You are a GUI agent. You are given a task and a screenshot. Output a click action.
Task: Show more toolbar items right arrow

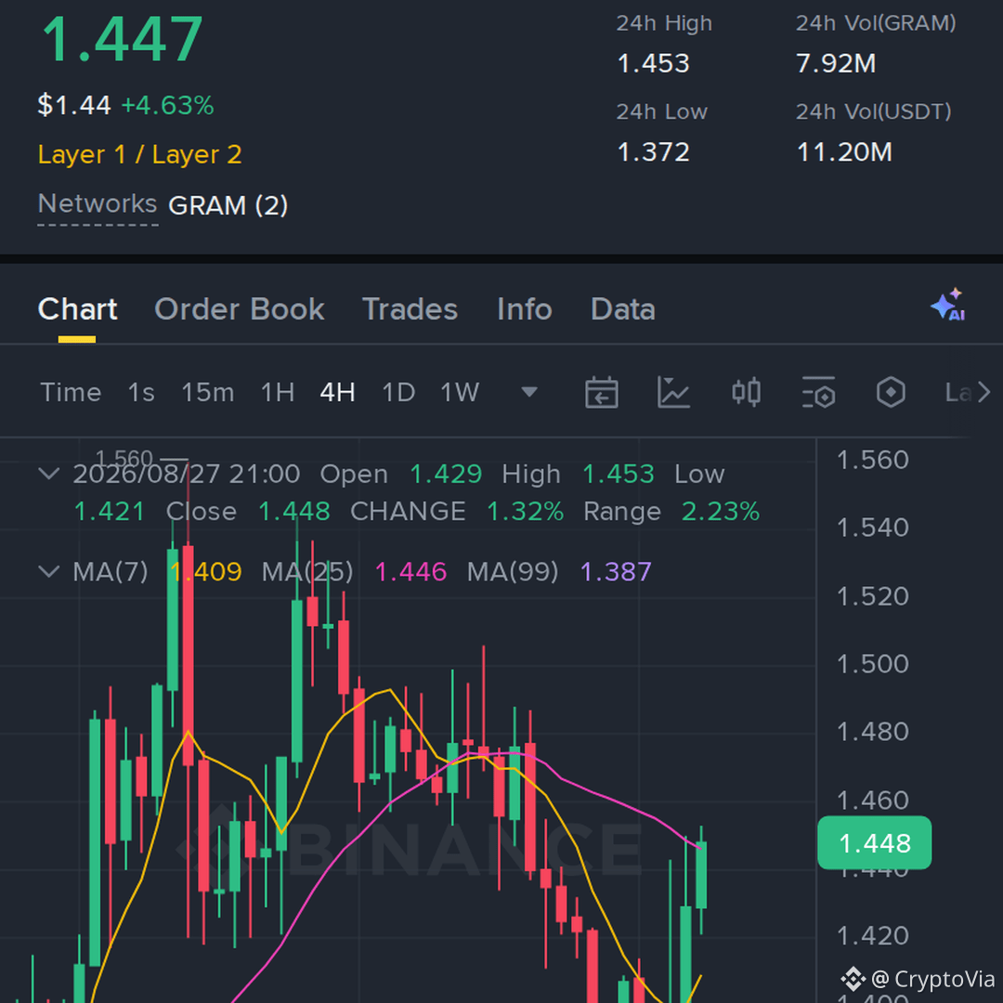[983, 392]
